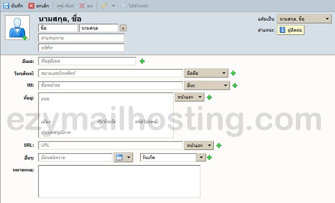Click the other text input field
This screenshot has width=335, height=203.
point(75,157)
